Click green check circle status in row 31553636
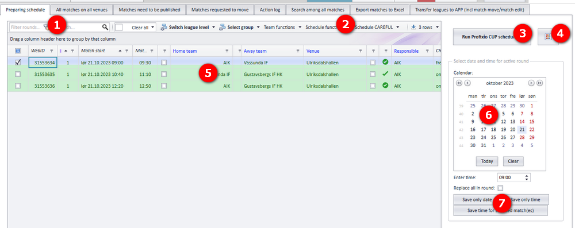This screenshot has height=228, width=575. coord(385,86)
